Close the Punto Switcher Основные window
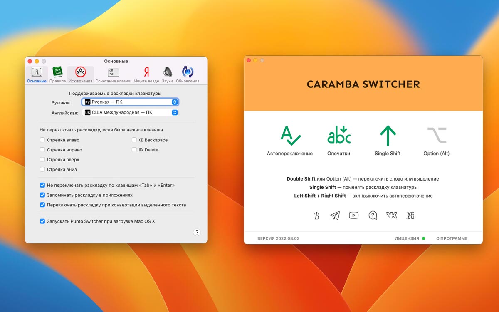The width and height of the screenshot is (499, 312). coord(30,61)
